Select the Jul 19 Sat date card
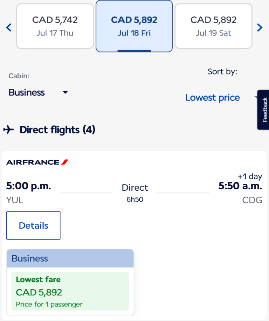Image resolution: width=269 pixels, height=321 pixels. [x=213, y=26]
